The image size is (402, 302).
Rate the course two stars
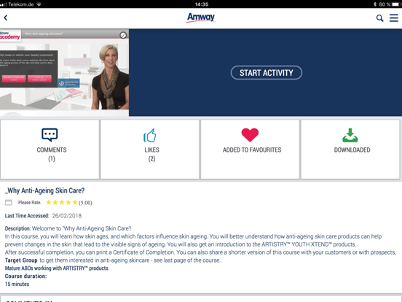coord(55,202)
